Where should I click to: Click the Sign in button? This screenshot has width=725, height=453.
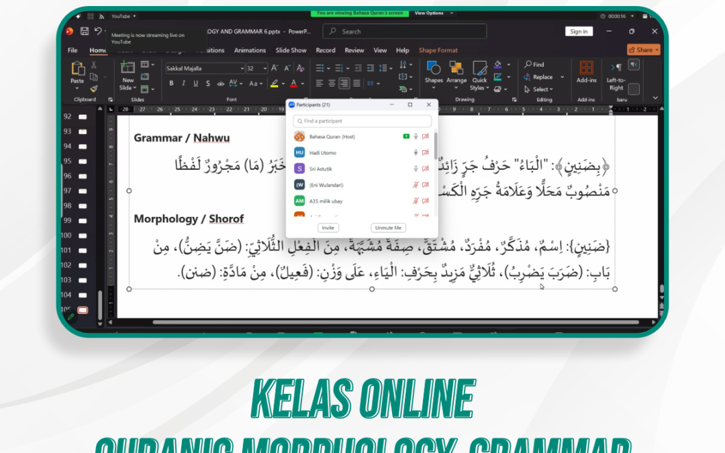(579, 32)
